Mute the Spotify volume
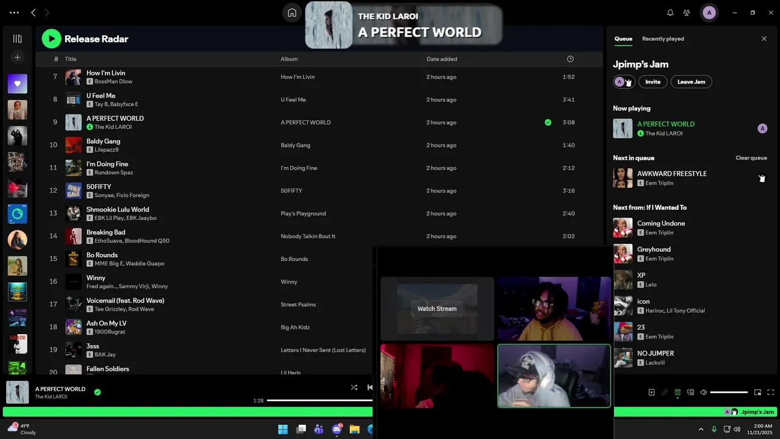This screenshot has height=439, width=780. (x=704, y=393)
